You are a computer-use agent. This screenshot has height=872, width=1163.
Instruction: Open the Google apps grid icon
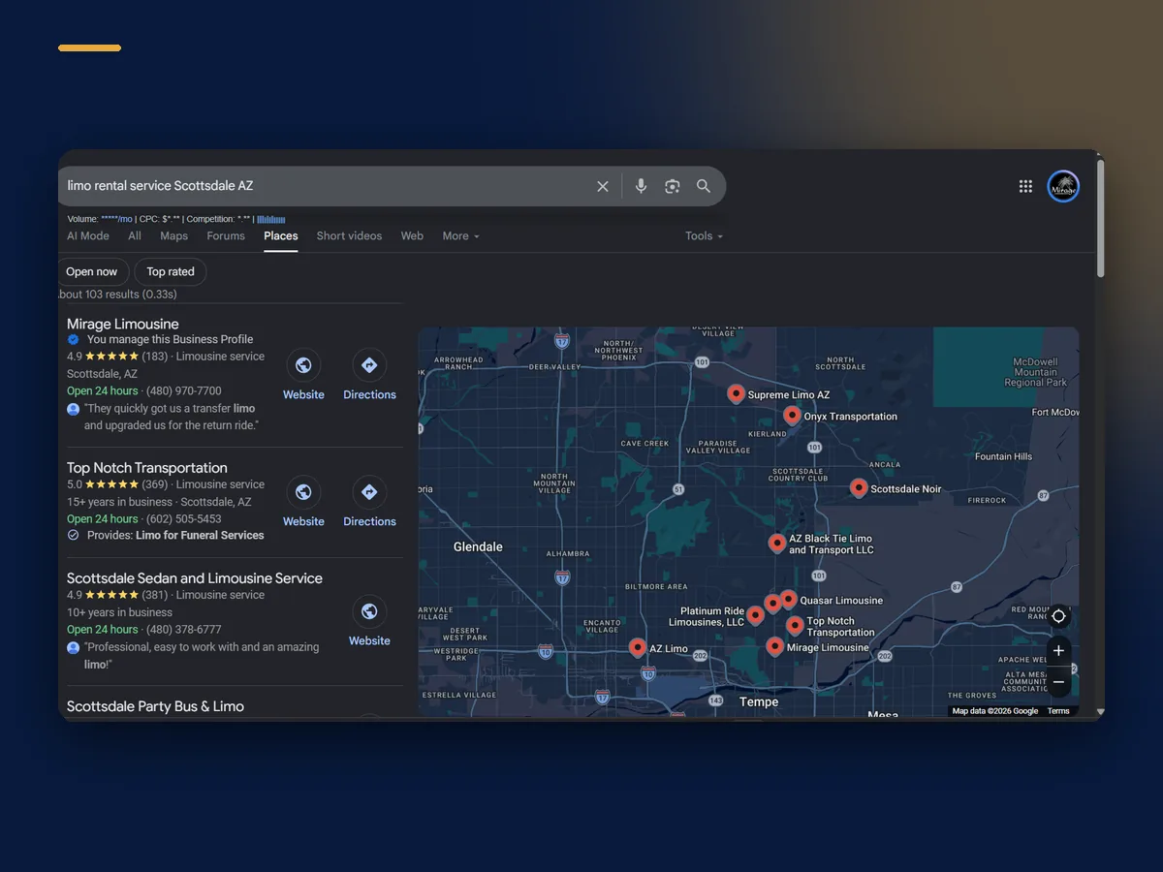point(1025,187)
